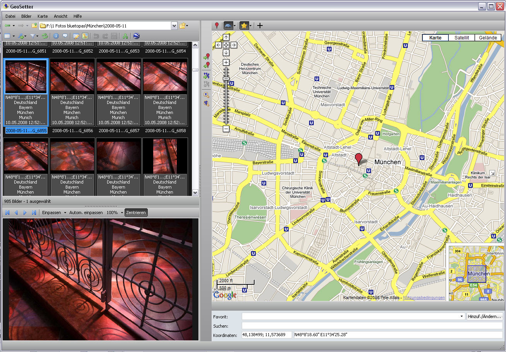
Task: Jump to the first image in preview
Action: (x=7, y=213)
